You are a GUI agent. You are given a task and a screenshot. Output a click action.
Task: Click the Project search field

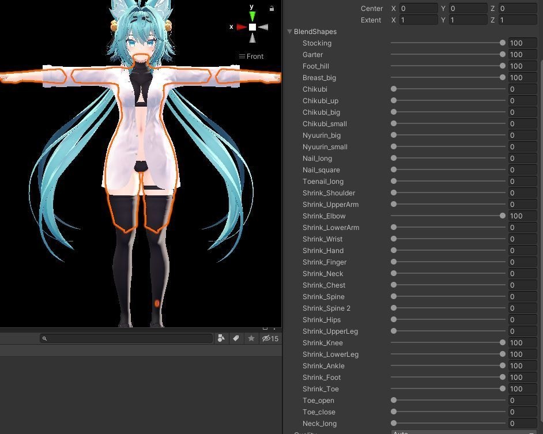tap(126, 338)
